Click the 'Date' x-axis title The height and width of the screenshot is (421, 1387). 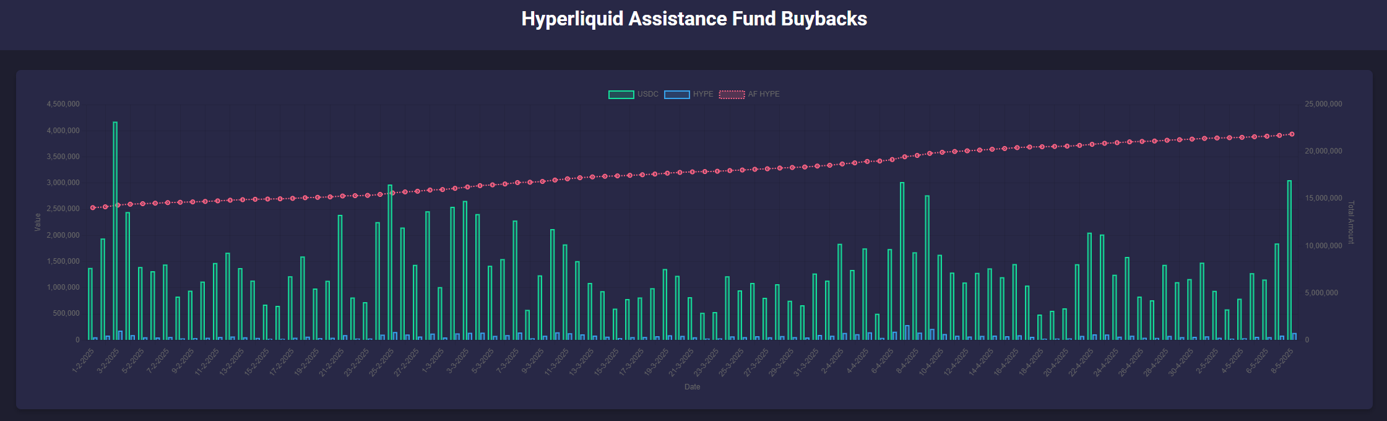(693, 387)
